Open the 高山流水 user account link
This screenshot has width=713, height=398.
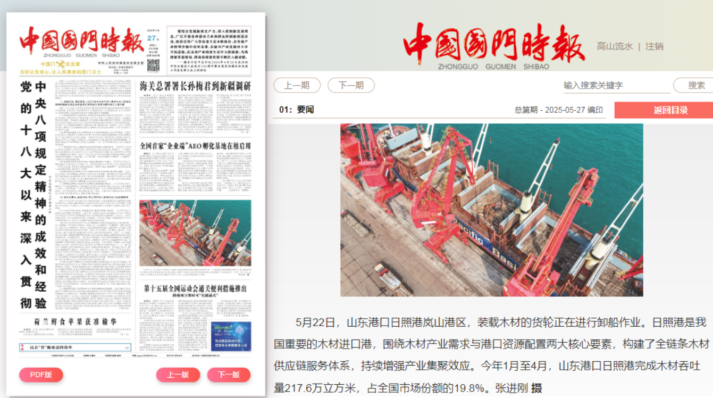[x=615, y=46]
